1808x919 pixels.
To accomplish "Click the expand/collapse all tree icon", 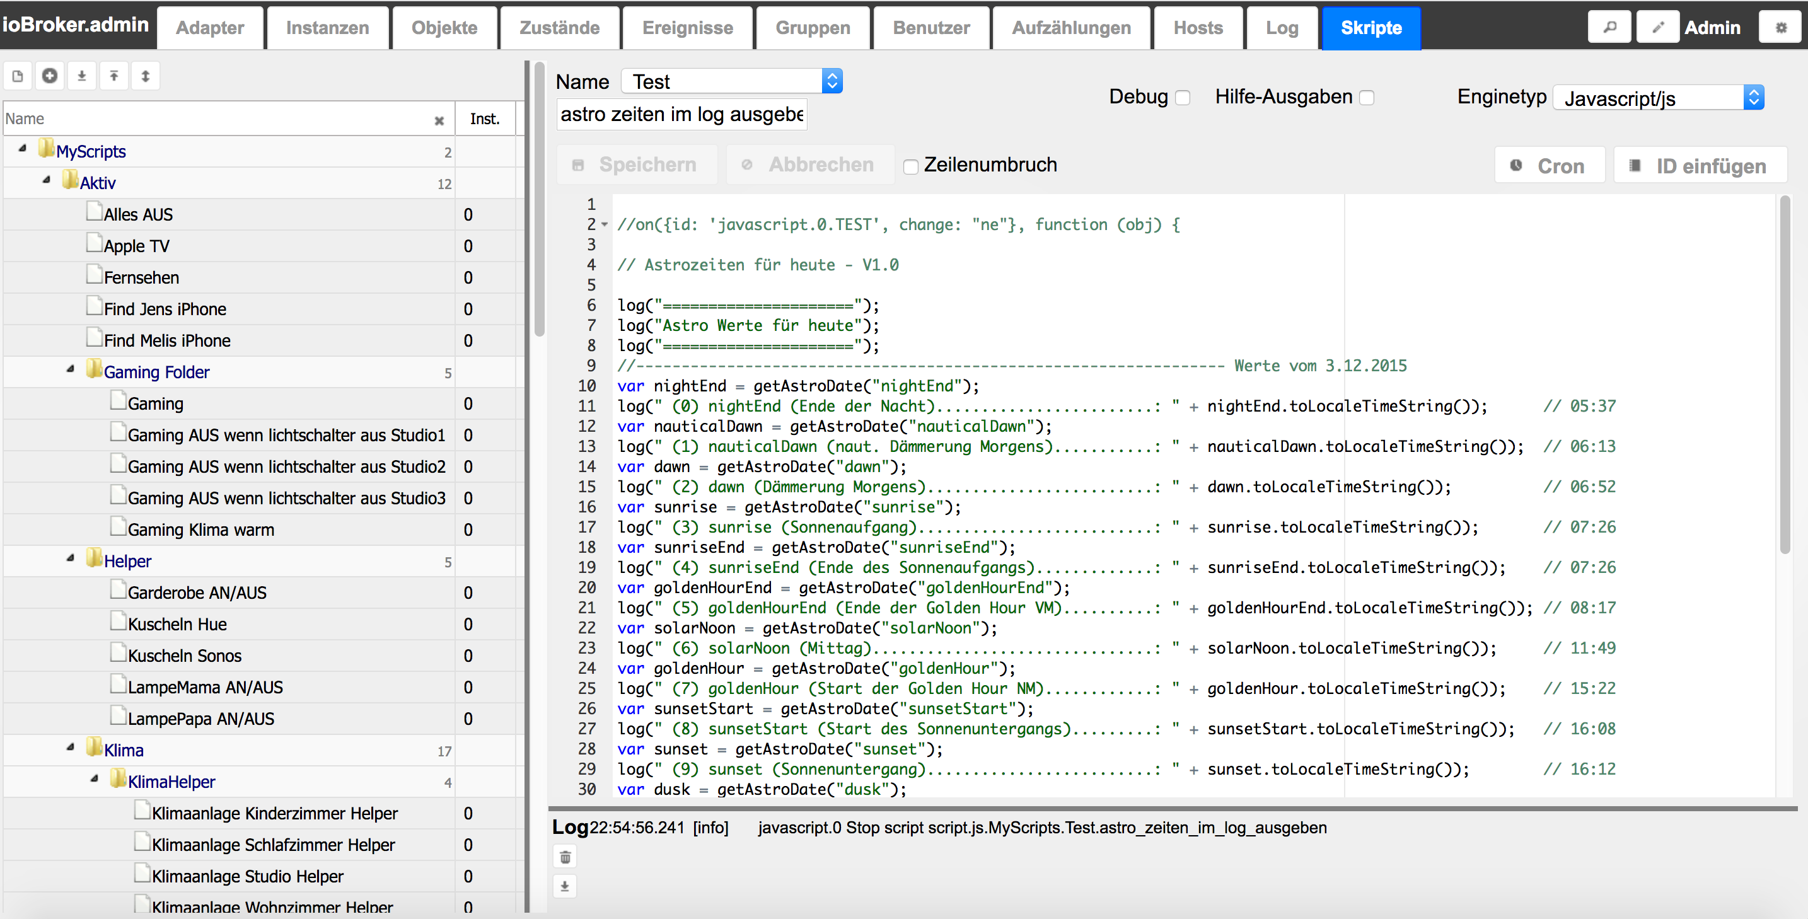I will pos(145,76).
